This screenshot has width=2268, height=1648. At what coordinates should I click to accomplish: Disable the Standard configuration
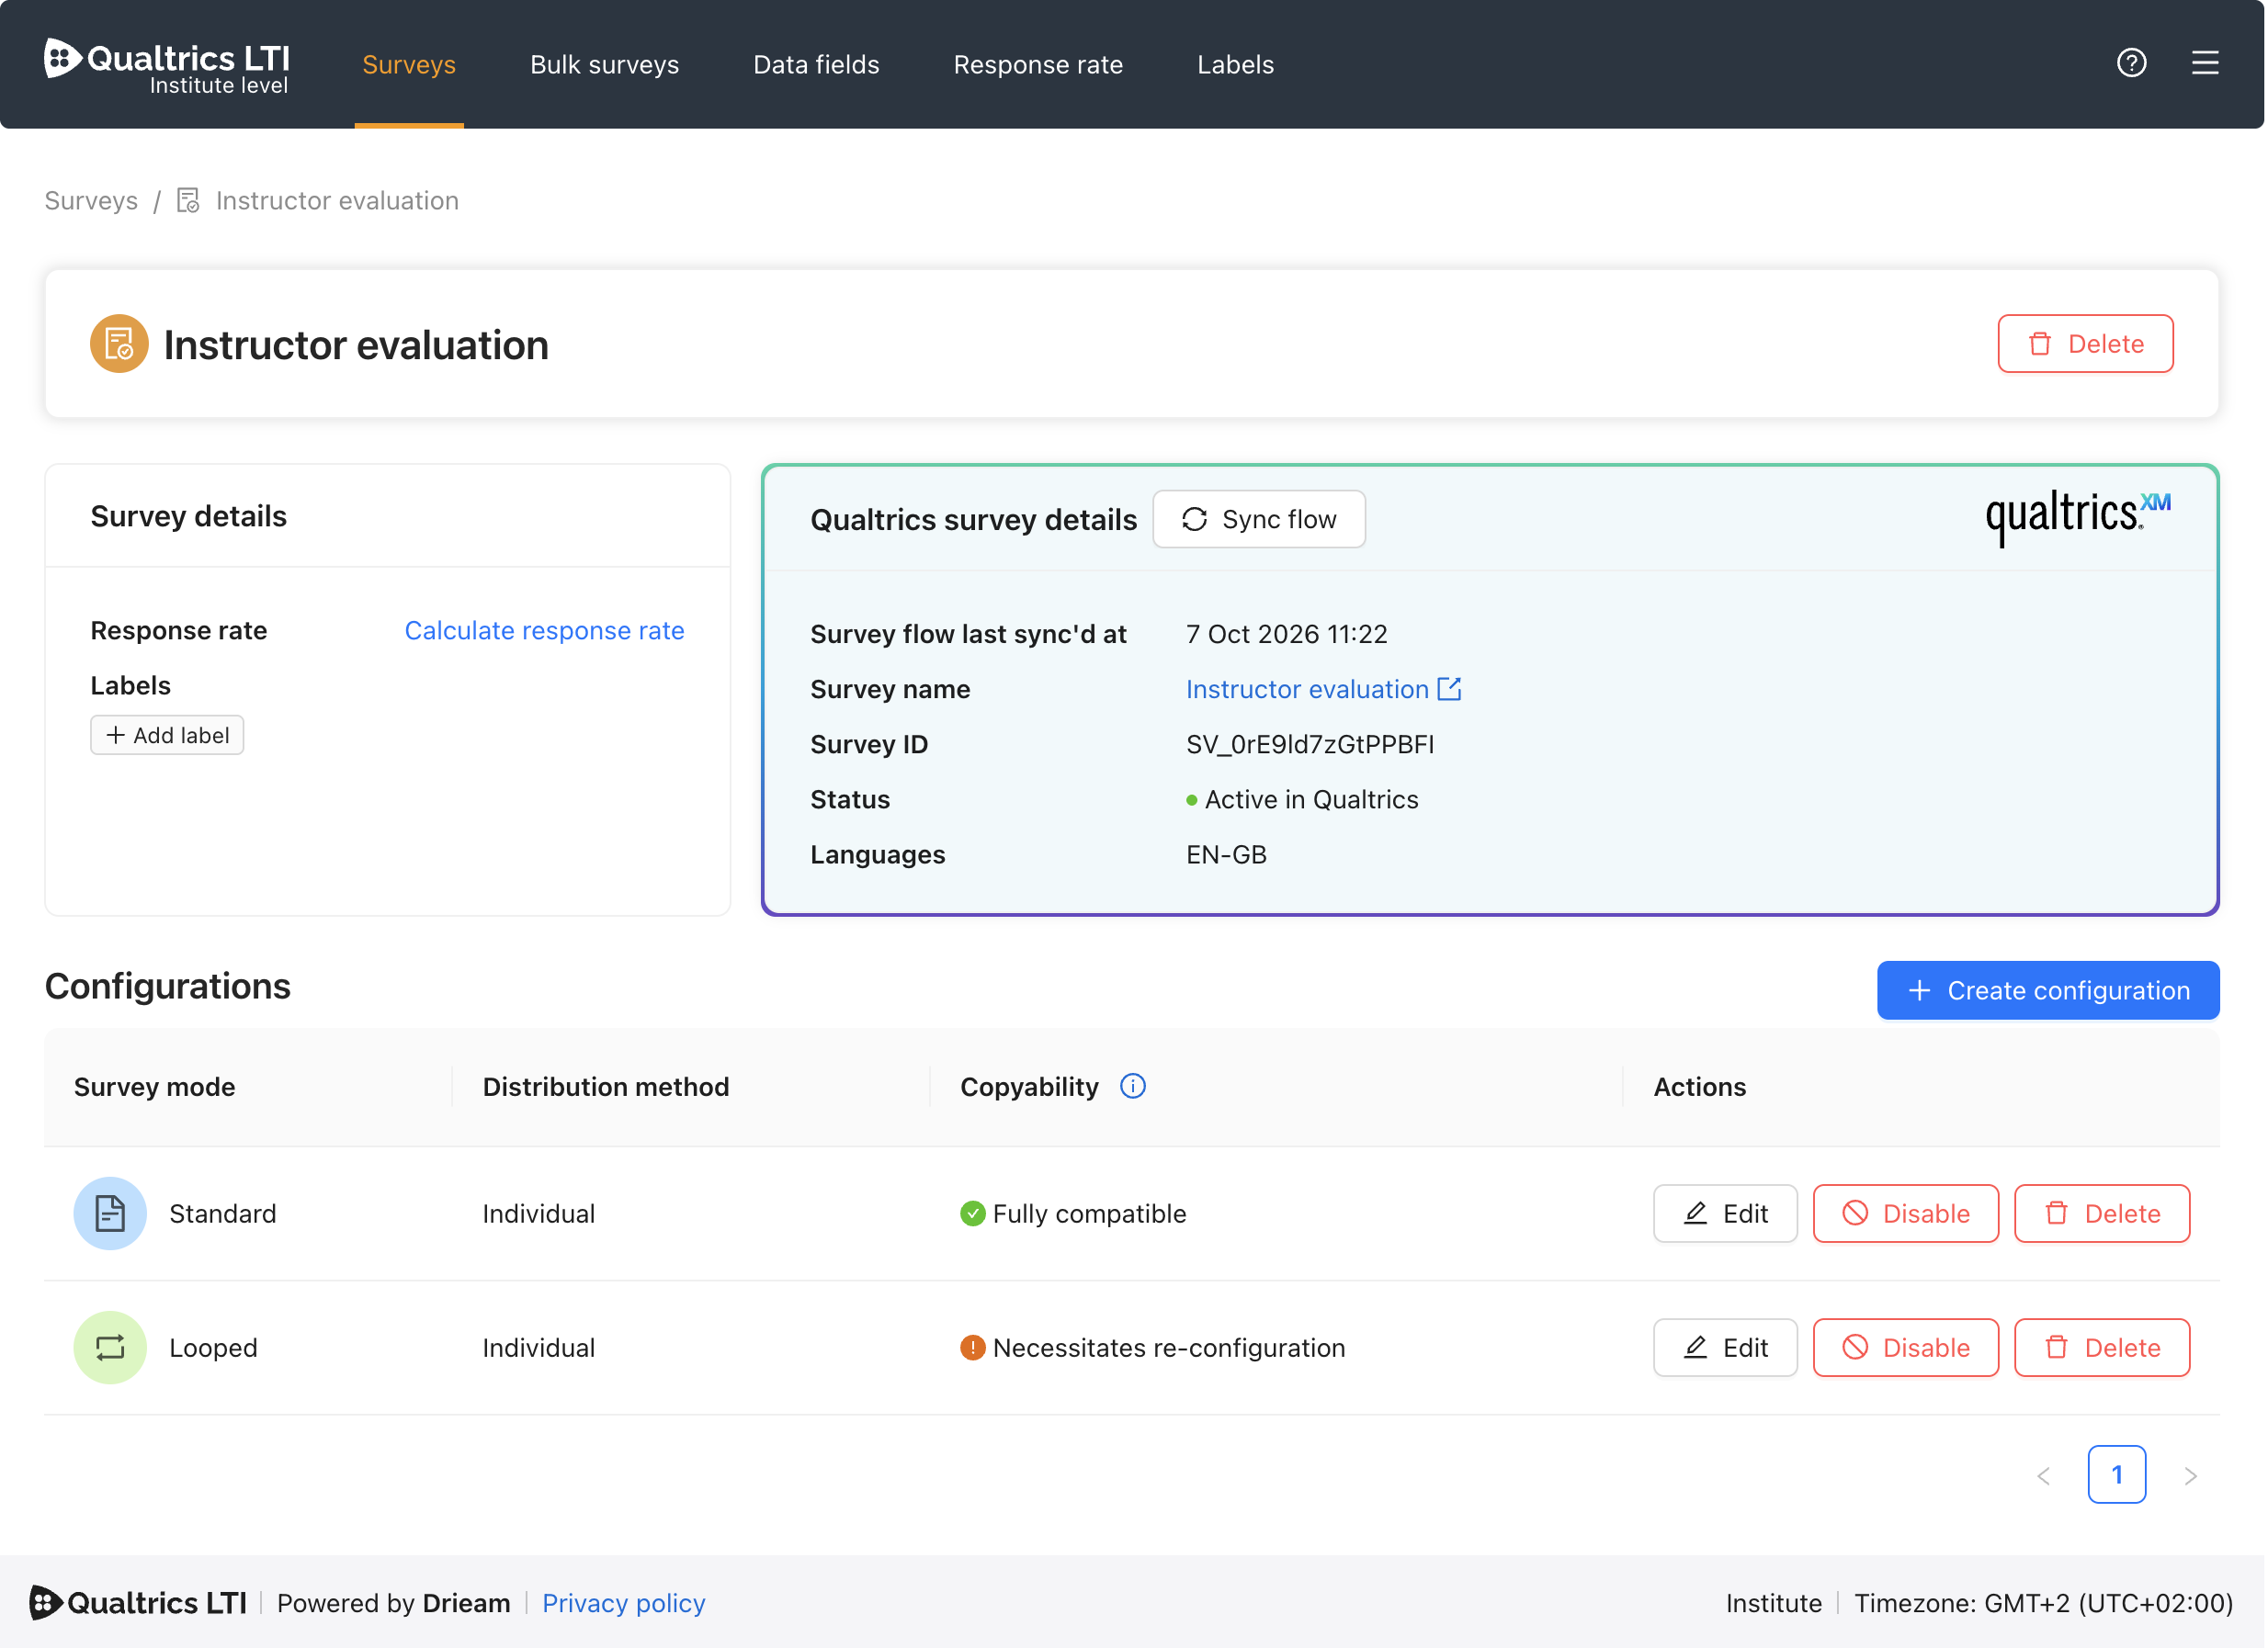pyautogui.click(x=1905, y=1213)
